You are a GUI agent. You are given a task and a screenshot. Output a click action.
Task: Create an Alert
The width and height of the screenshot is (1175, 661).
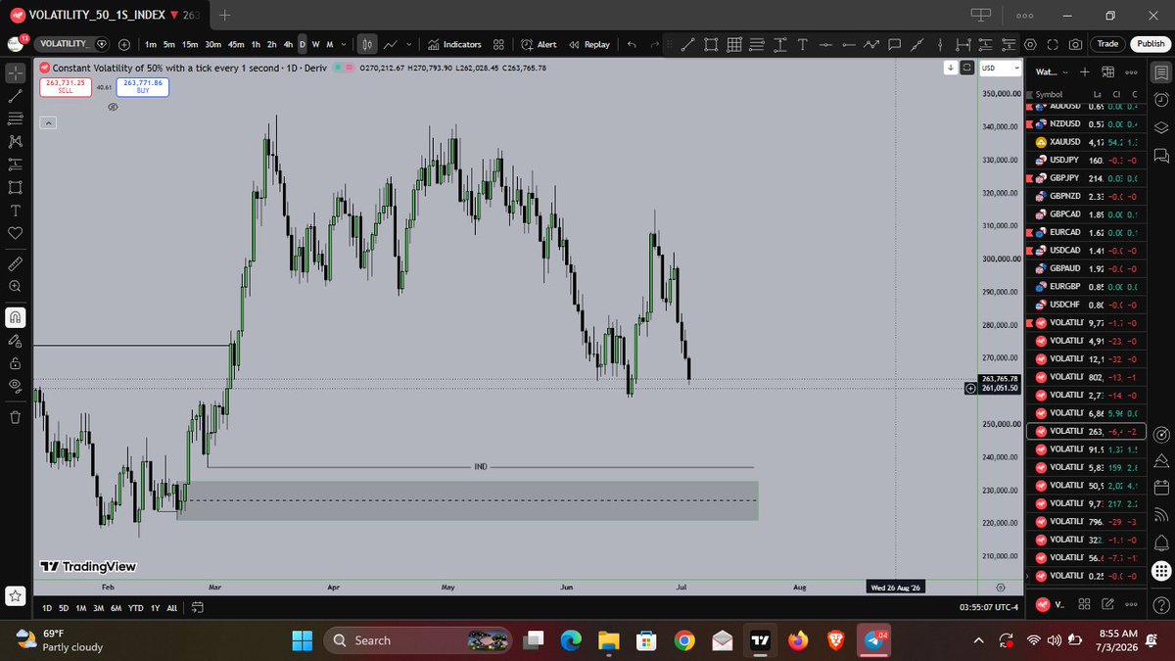(x=540, y=44)
